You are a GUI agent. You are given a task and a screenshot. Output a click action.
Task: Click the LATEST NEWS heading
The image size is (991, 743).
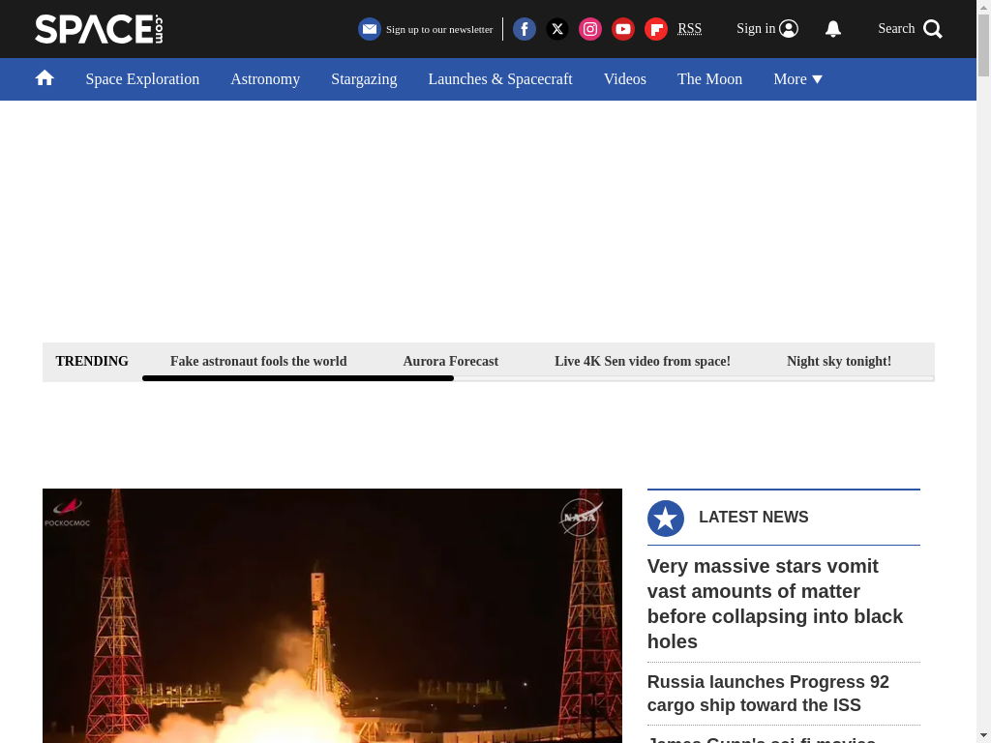(753, 517)
